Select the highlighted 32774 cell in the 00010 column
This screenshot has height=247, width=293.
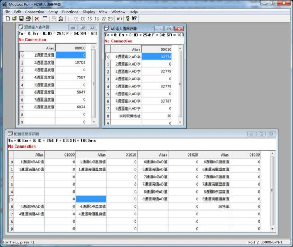pos(157,57)
